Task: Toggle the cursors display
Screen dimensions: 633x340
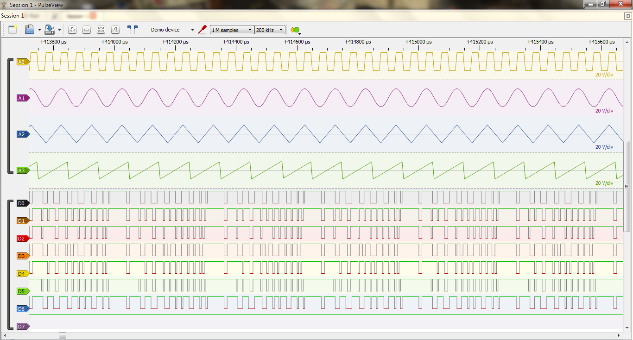Action: 133,29
